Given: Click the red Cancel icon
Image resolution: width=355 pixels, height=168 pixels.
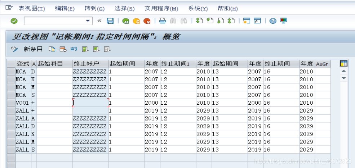Looking at the screenshot, I should (x=147, y=21).
